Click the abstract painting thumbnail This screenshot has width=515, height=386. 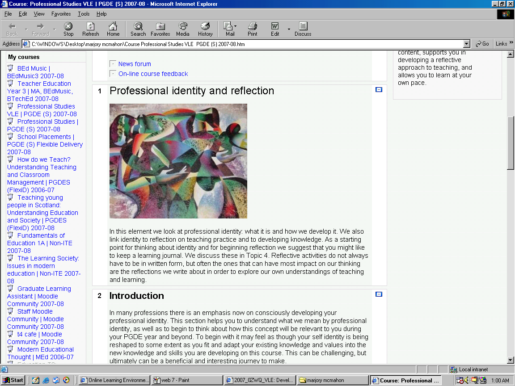(178, 161)
